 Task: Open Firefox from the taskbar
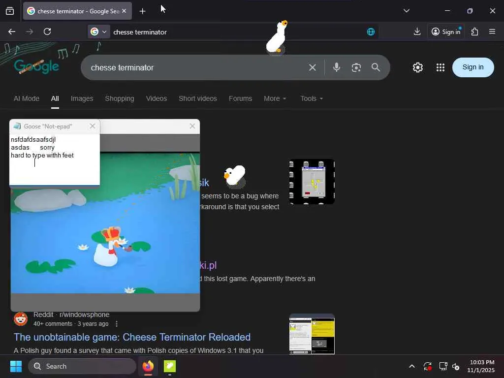(148, 366)
